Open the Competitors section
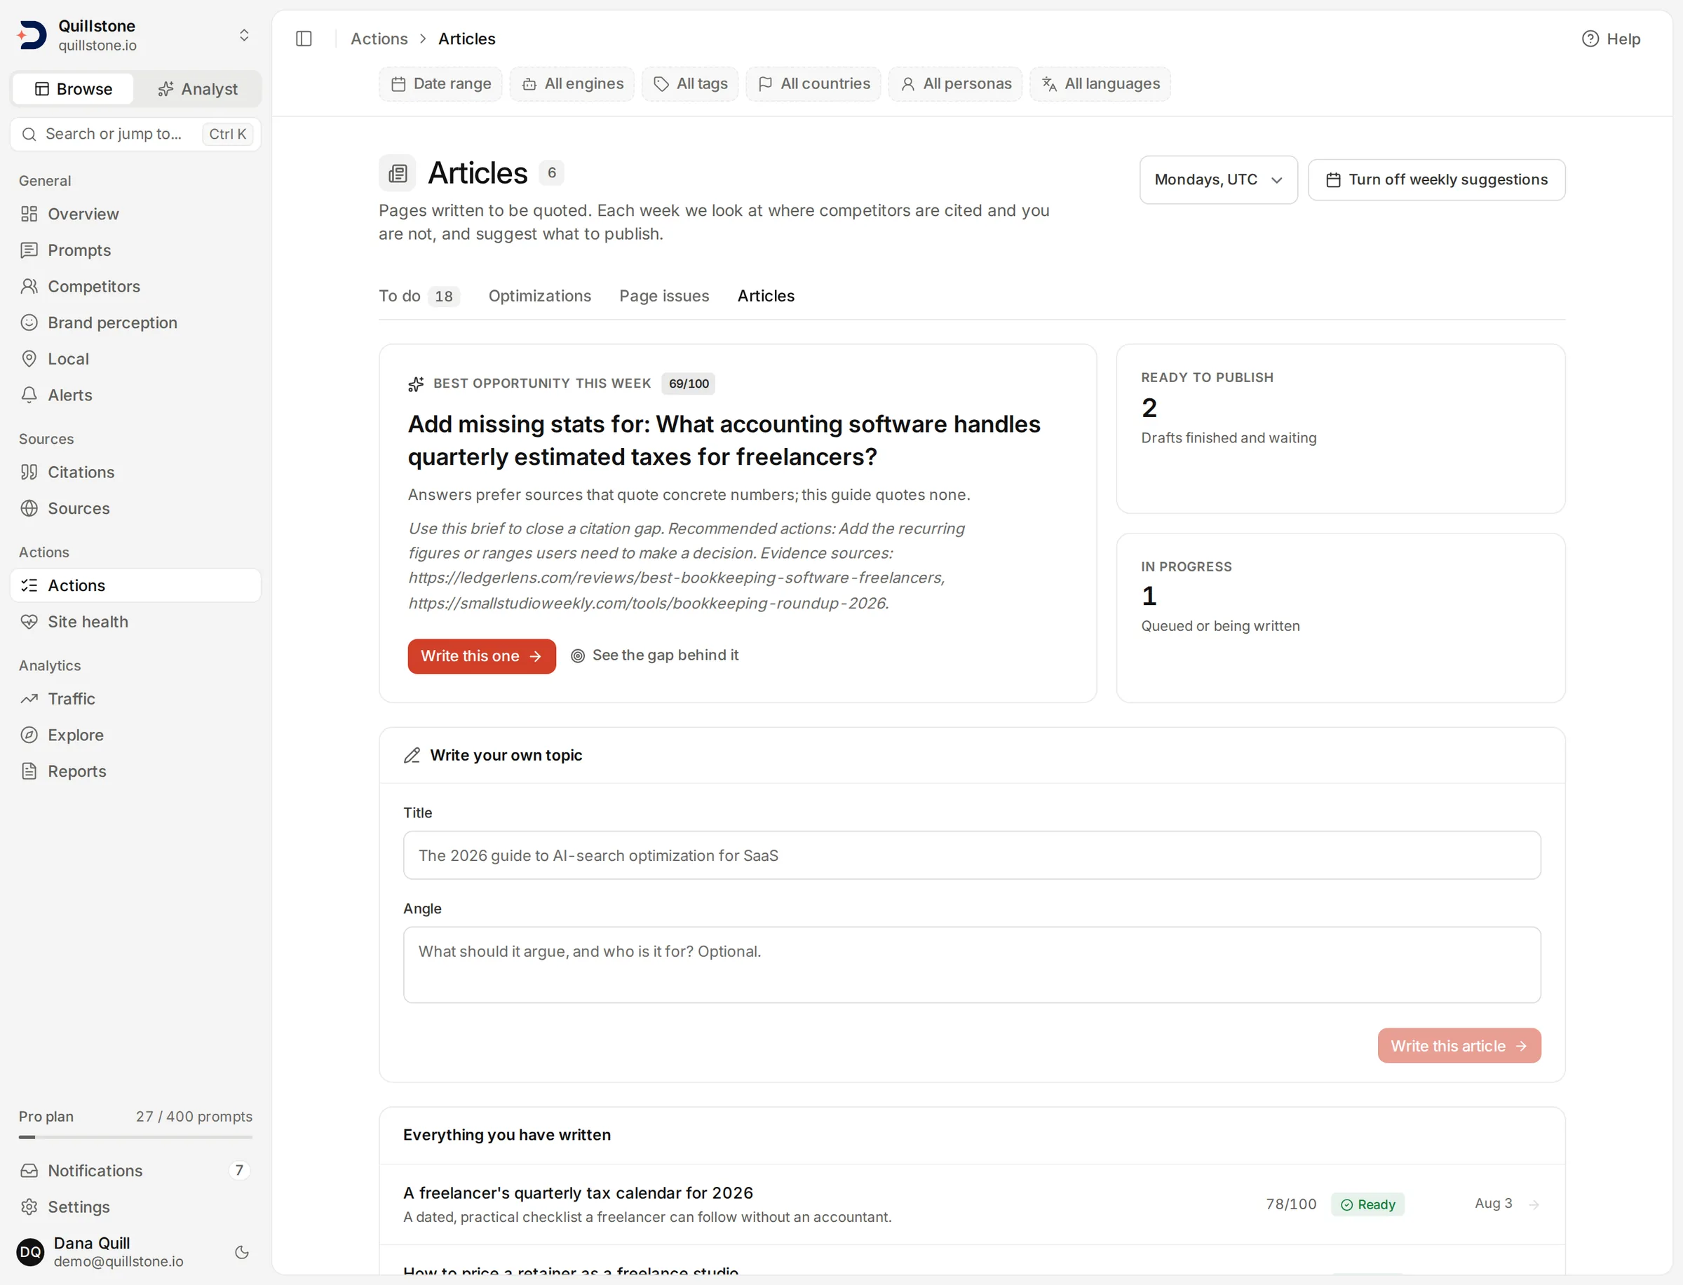Viewport: 1683px width, 1285px height. 135,286
